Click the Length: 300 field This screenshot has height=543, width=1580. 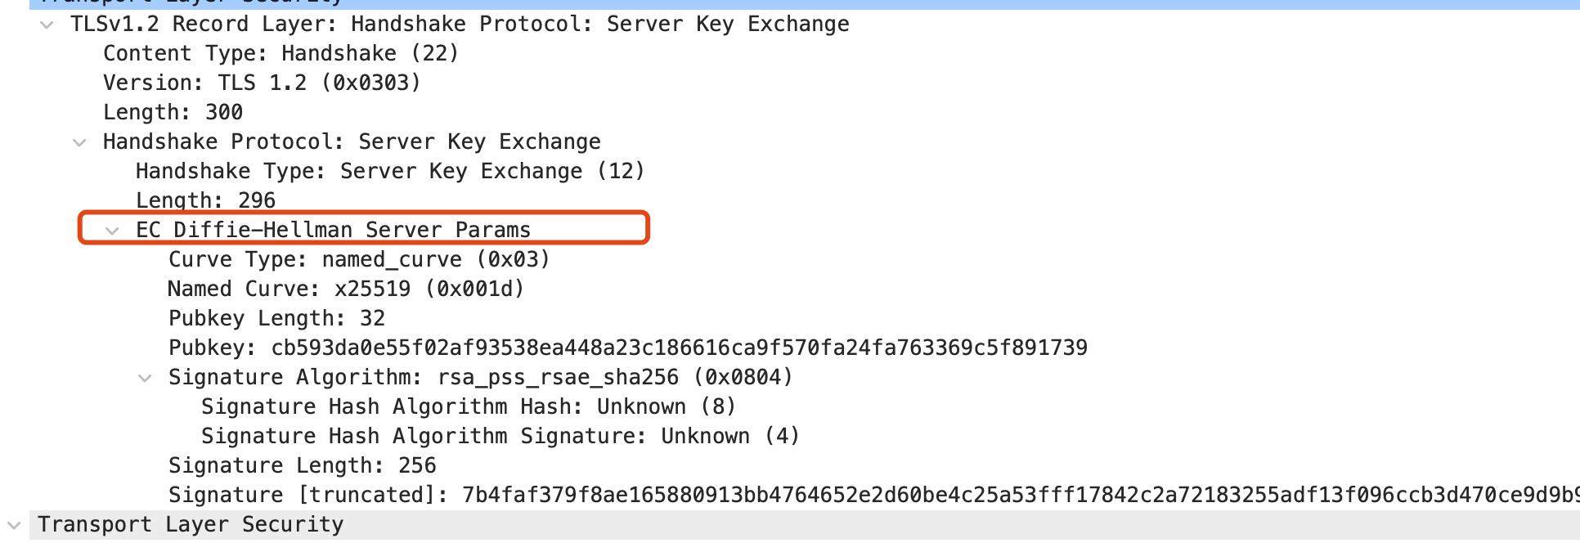pos(173,113)
